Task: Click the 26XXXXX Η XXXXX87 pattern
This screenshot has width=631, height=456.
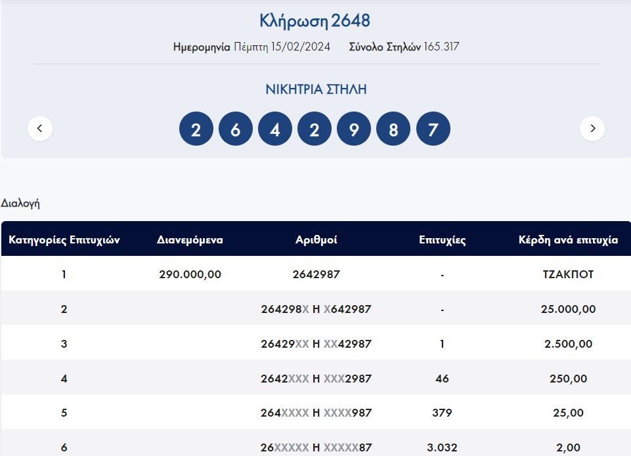Action: [316, 447]
